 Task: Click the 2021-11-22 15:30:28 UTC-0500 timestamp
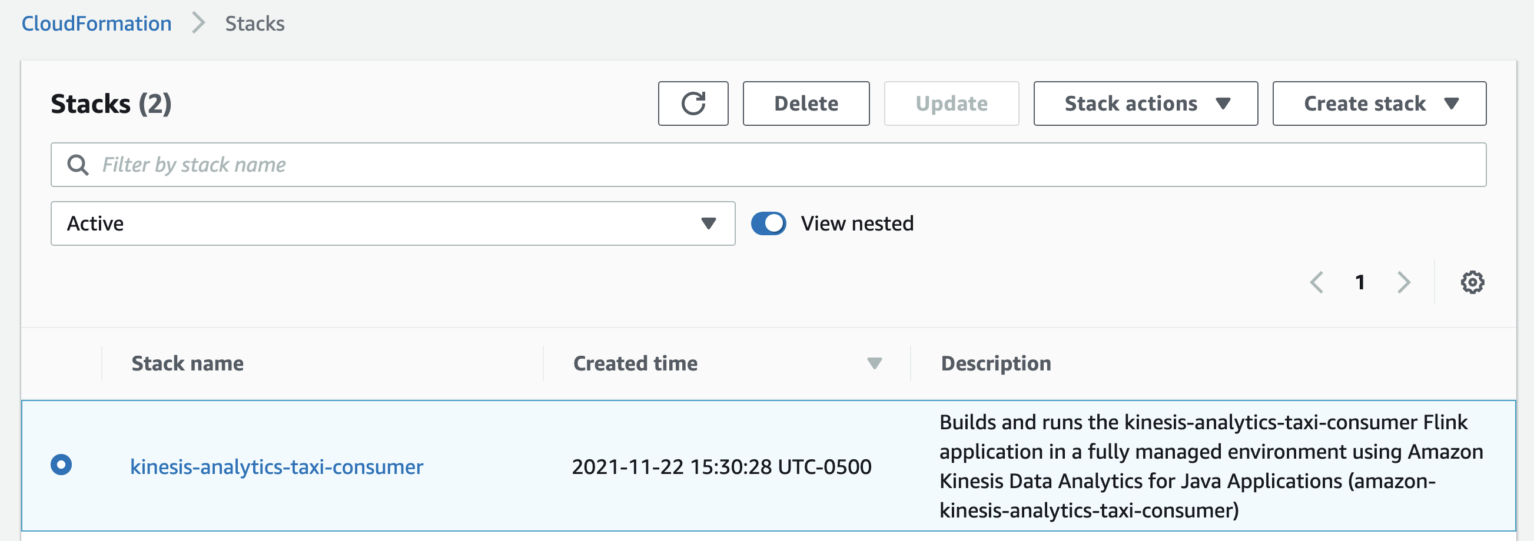click(721, 466)
